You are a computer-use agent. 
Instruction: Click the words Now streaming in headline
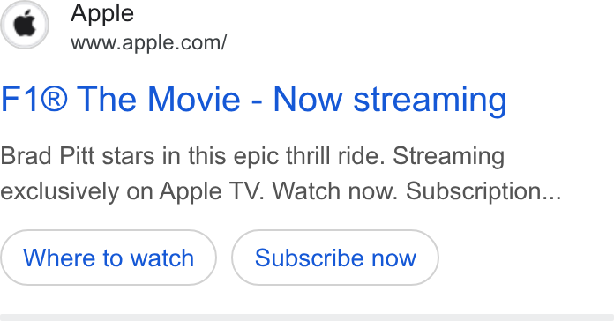tap(390, 101)
